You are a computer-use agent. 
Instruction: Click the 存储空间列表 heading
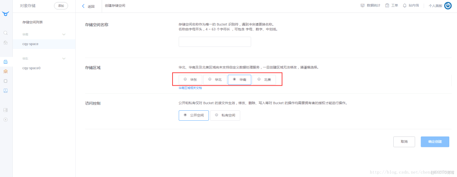[33, 22]
